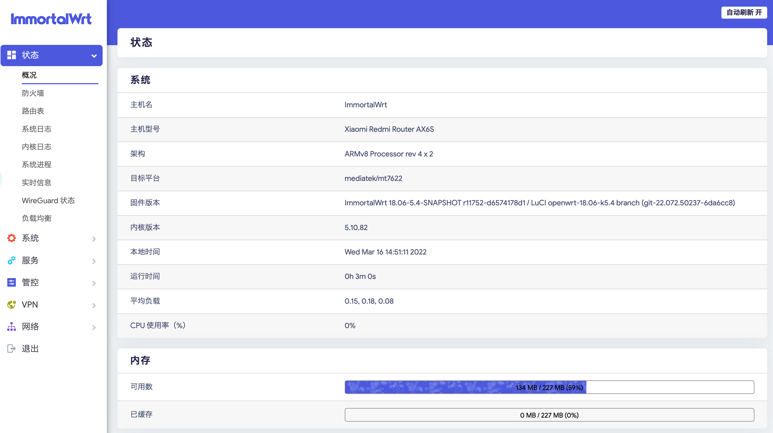
Task: Open the 系统日志 page
Action: [37, 129]
